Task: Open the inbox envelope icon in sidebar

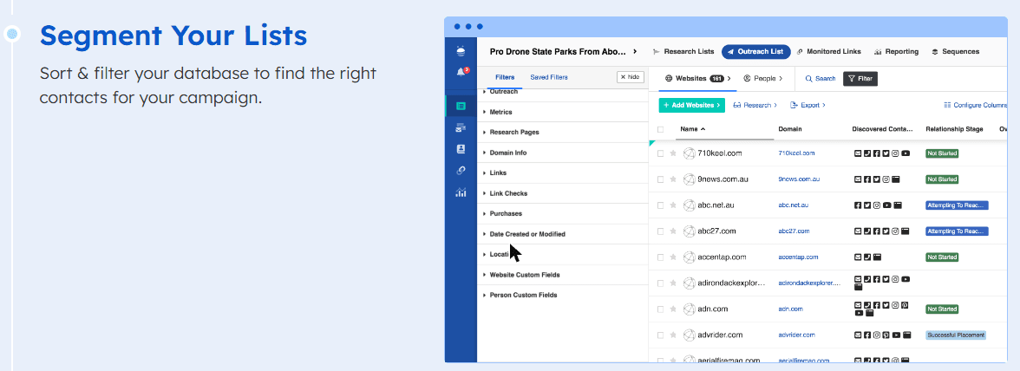Action: pyautogui.click(x=461, y=128)
